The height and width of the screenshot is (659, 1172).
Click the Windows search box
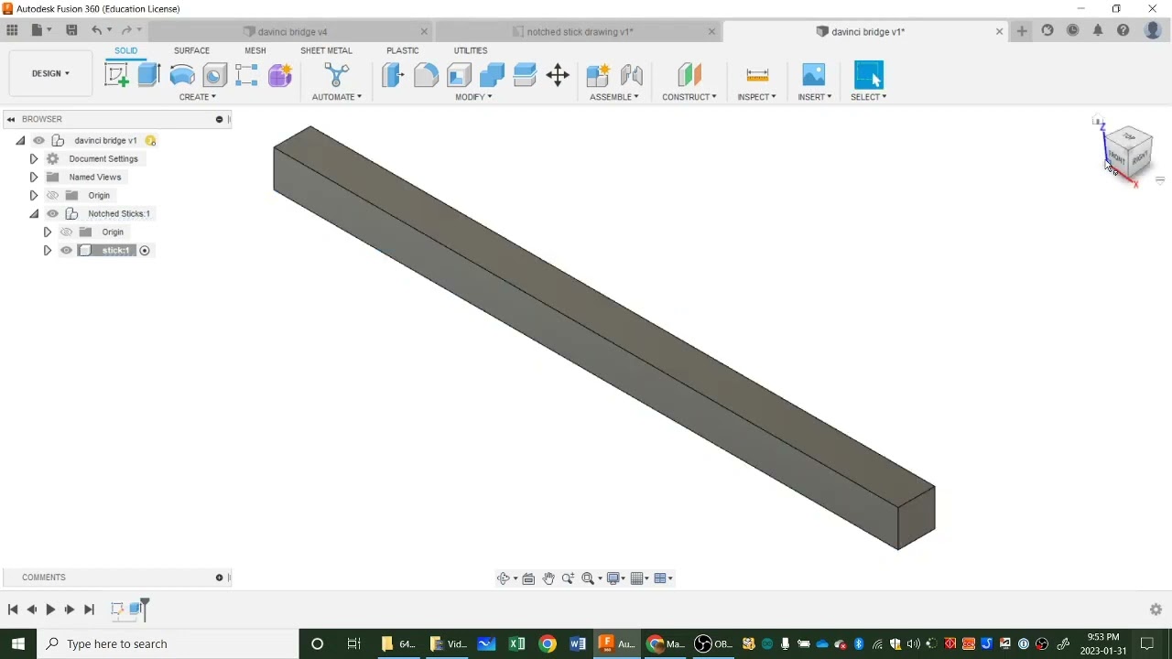coord(168,643)
